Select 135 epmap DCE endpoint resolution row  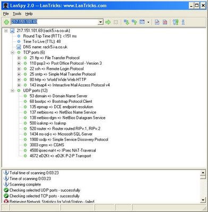pos(61,107)
